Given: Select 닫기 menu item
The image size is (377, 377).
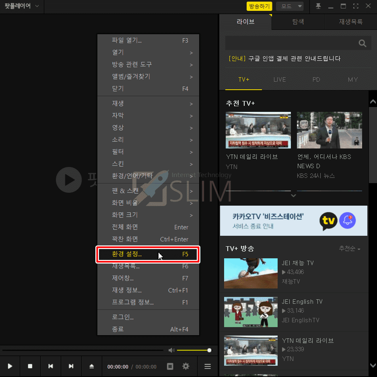Looking at the screenshot, I should (148, 89).
